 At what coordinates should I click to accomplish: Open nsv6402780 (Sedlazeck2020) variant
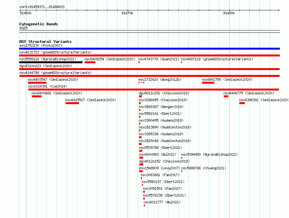pos(227,79)
